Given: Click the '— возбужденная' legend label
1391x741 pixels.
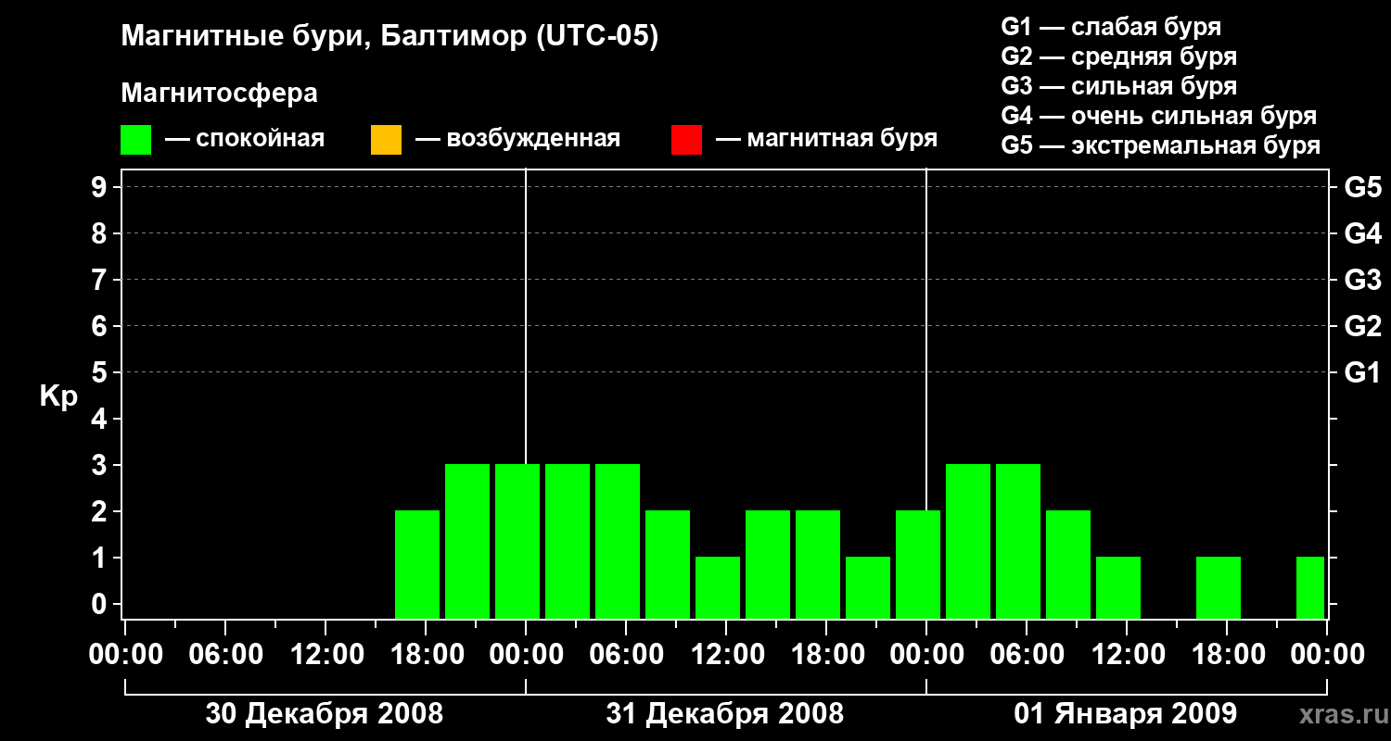Looking at the screenshot, I should point(517,140).
